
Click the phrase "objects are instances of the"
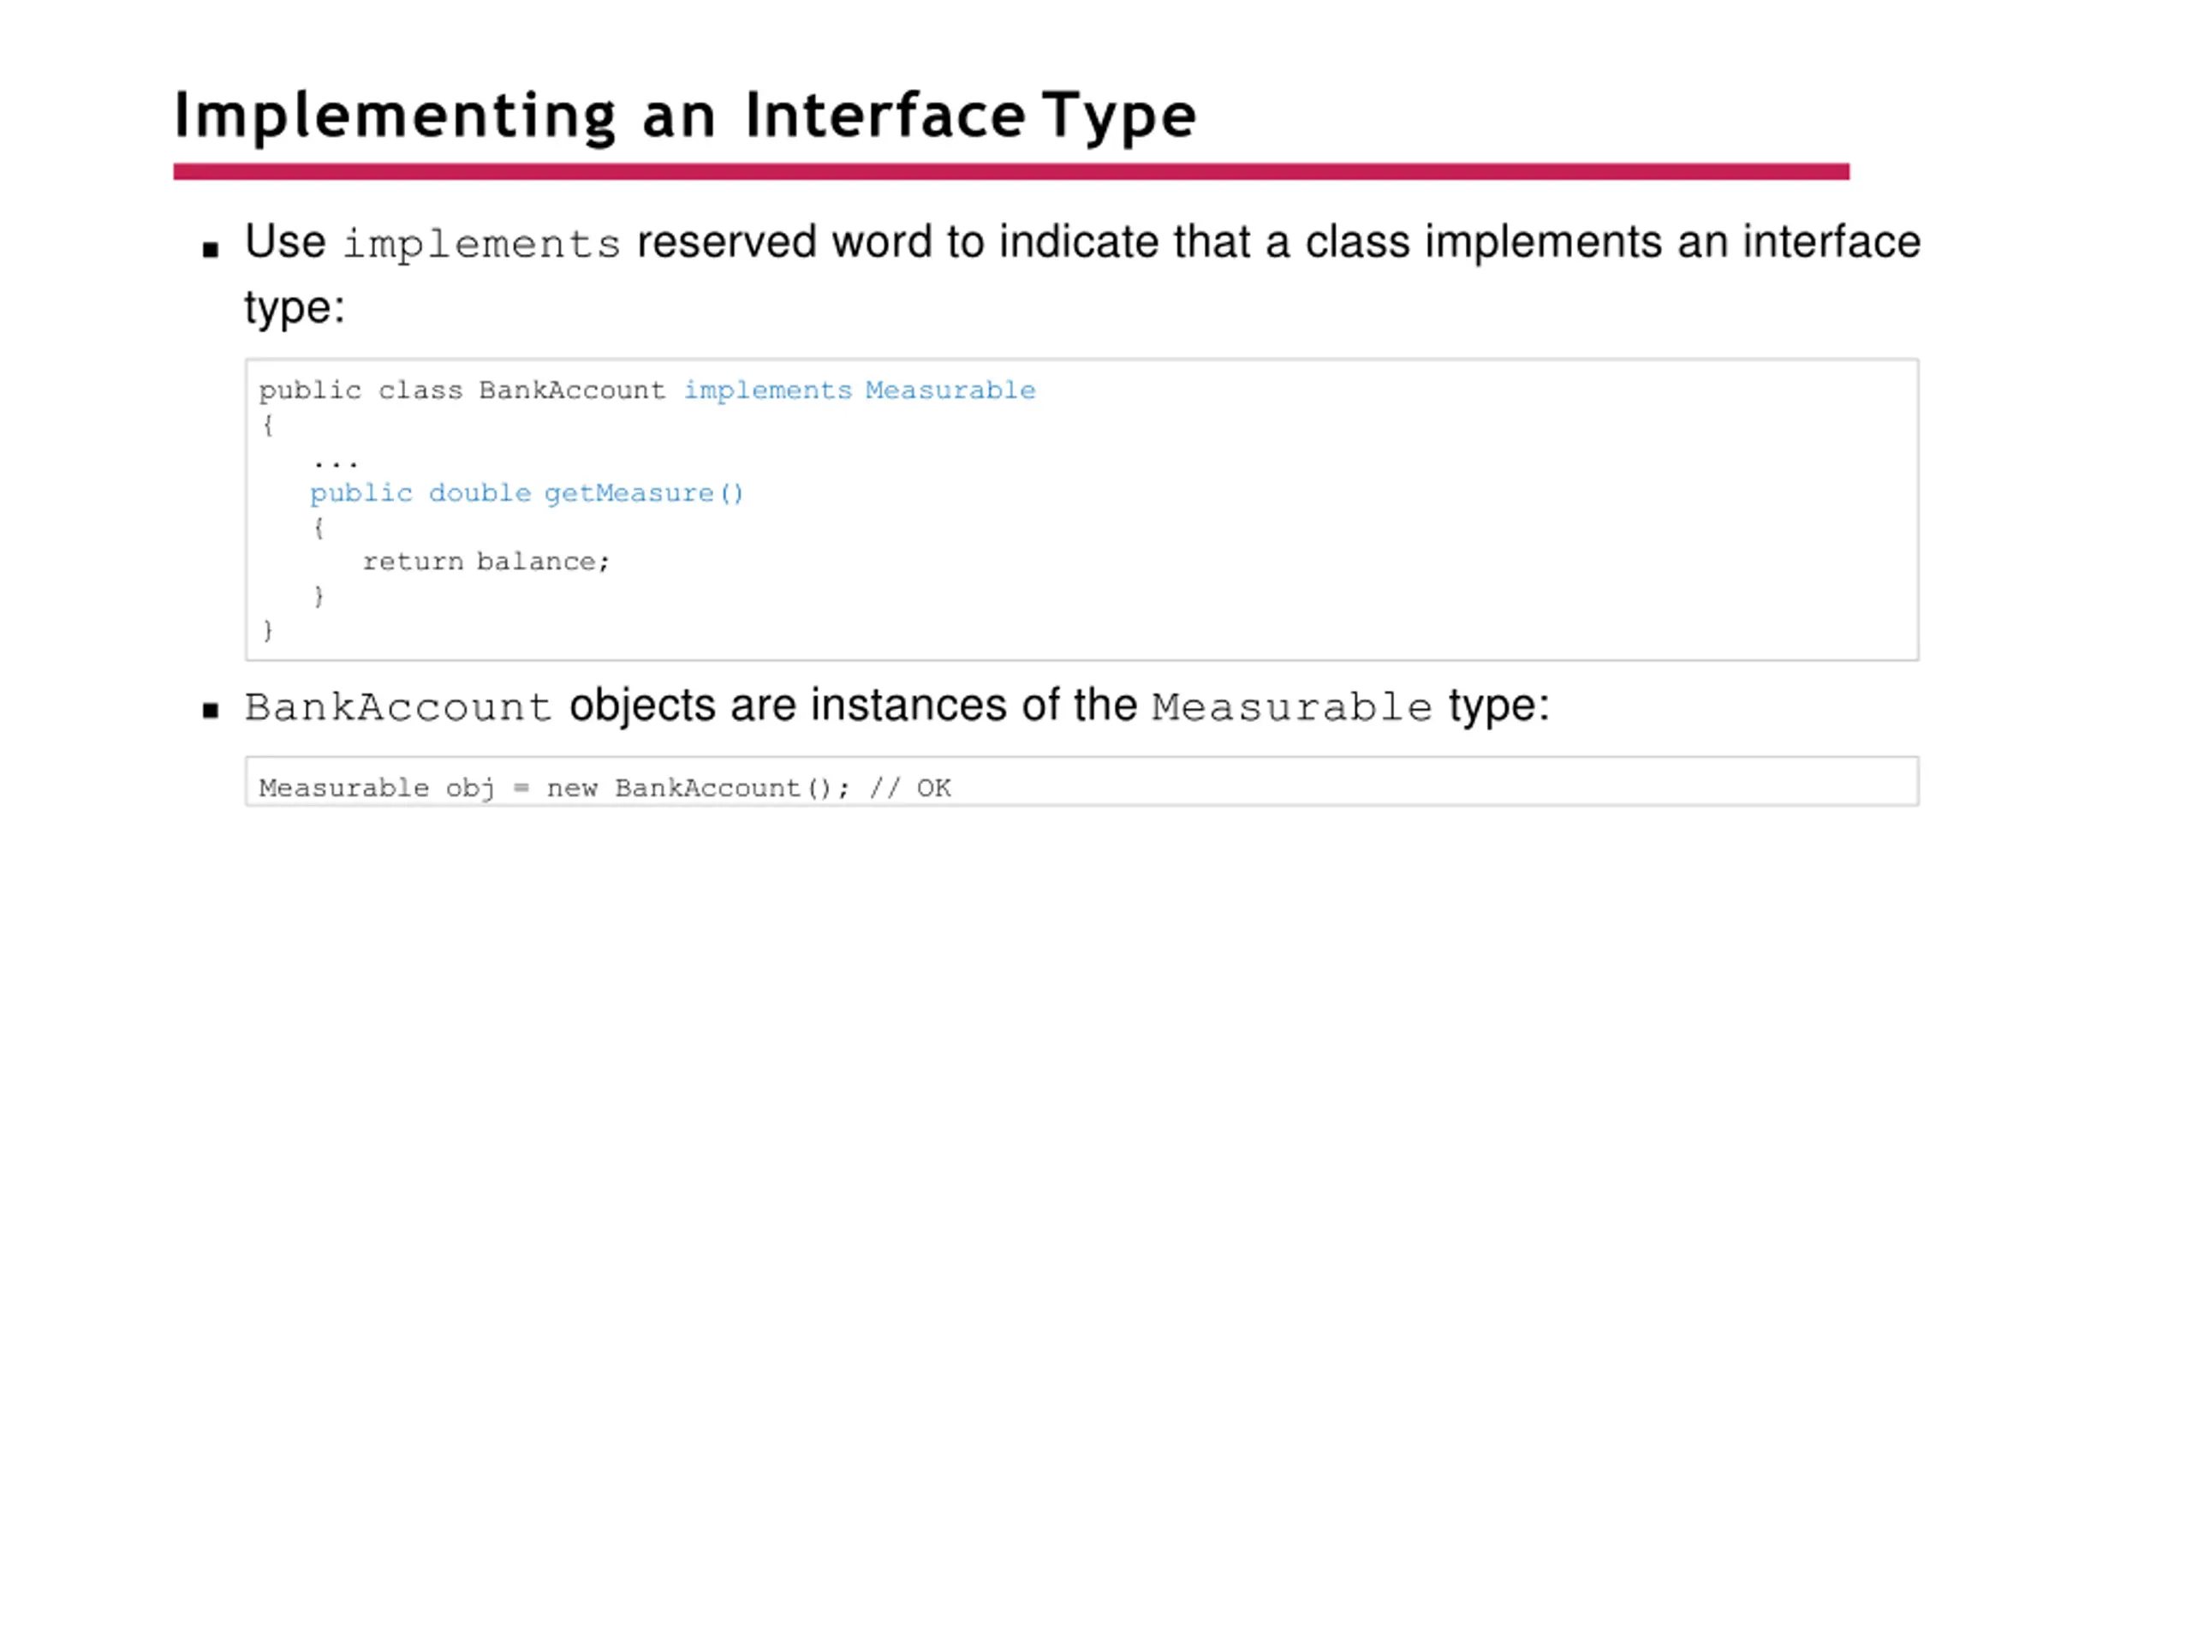point(853,706)
